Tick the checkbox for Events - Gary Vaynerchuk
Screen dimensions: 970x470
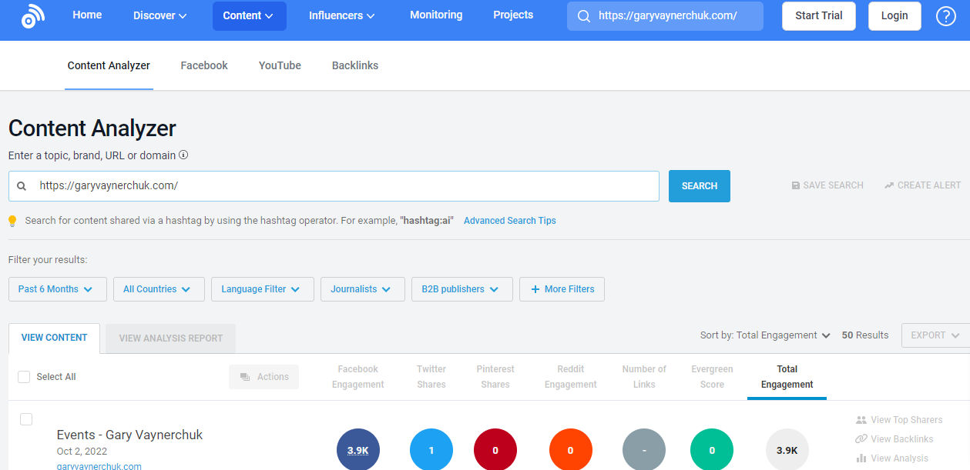[26, 419]
